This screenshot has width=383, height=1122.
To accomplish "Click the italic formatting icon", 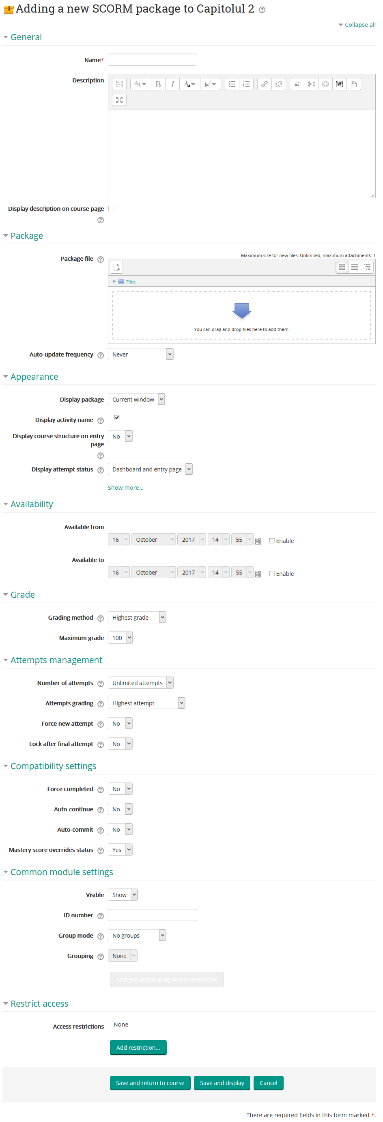I will [172, 84].
